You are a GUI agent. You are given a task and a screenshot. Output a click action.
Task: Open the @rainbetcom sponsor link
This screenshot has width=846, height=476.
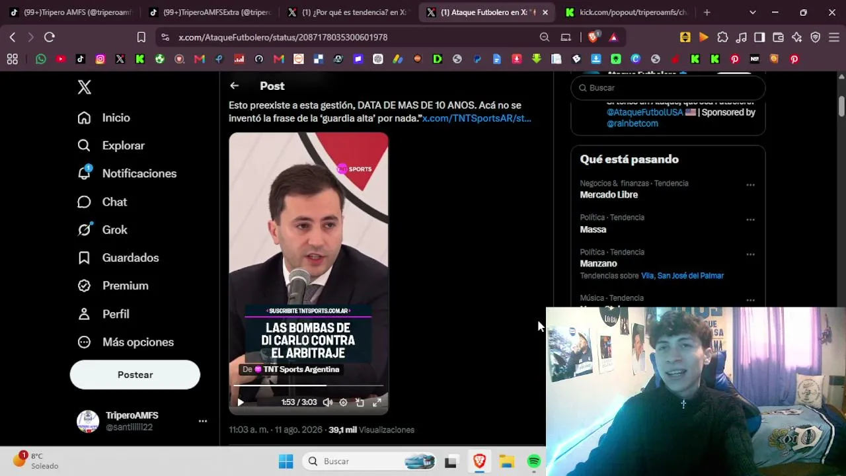pyautogui.click(x=633, y=124)
